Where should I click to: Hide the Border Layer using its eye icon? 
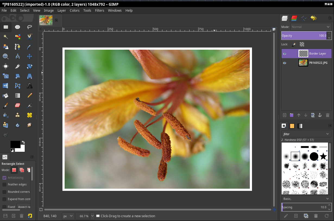tap(284, 54)
